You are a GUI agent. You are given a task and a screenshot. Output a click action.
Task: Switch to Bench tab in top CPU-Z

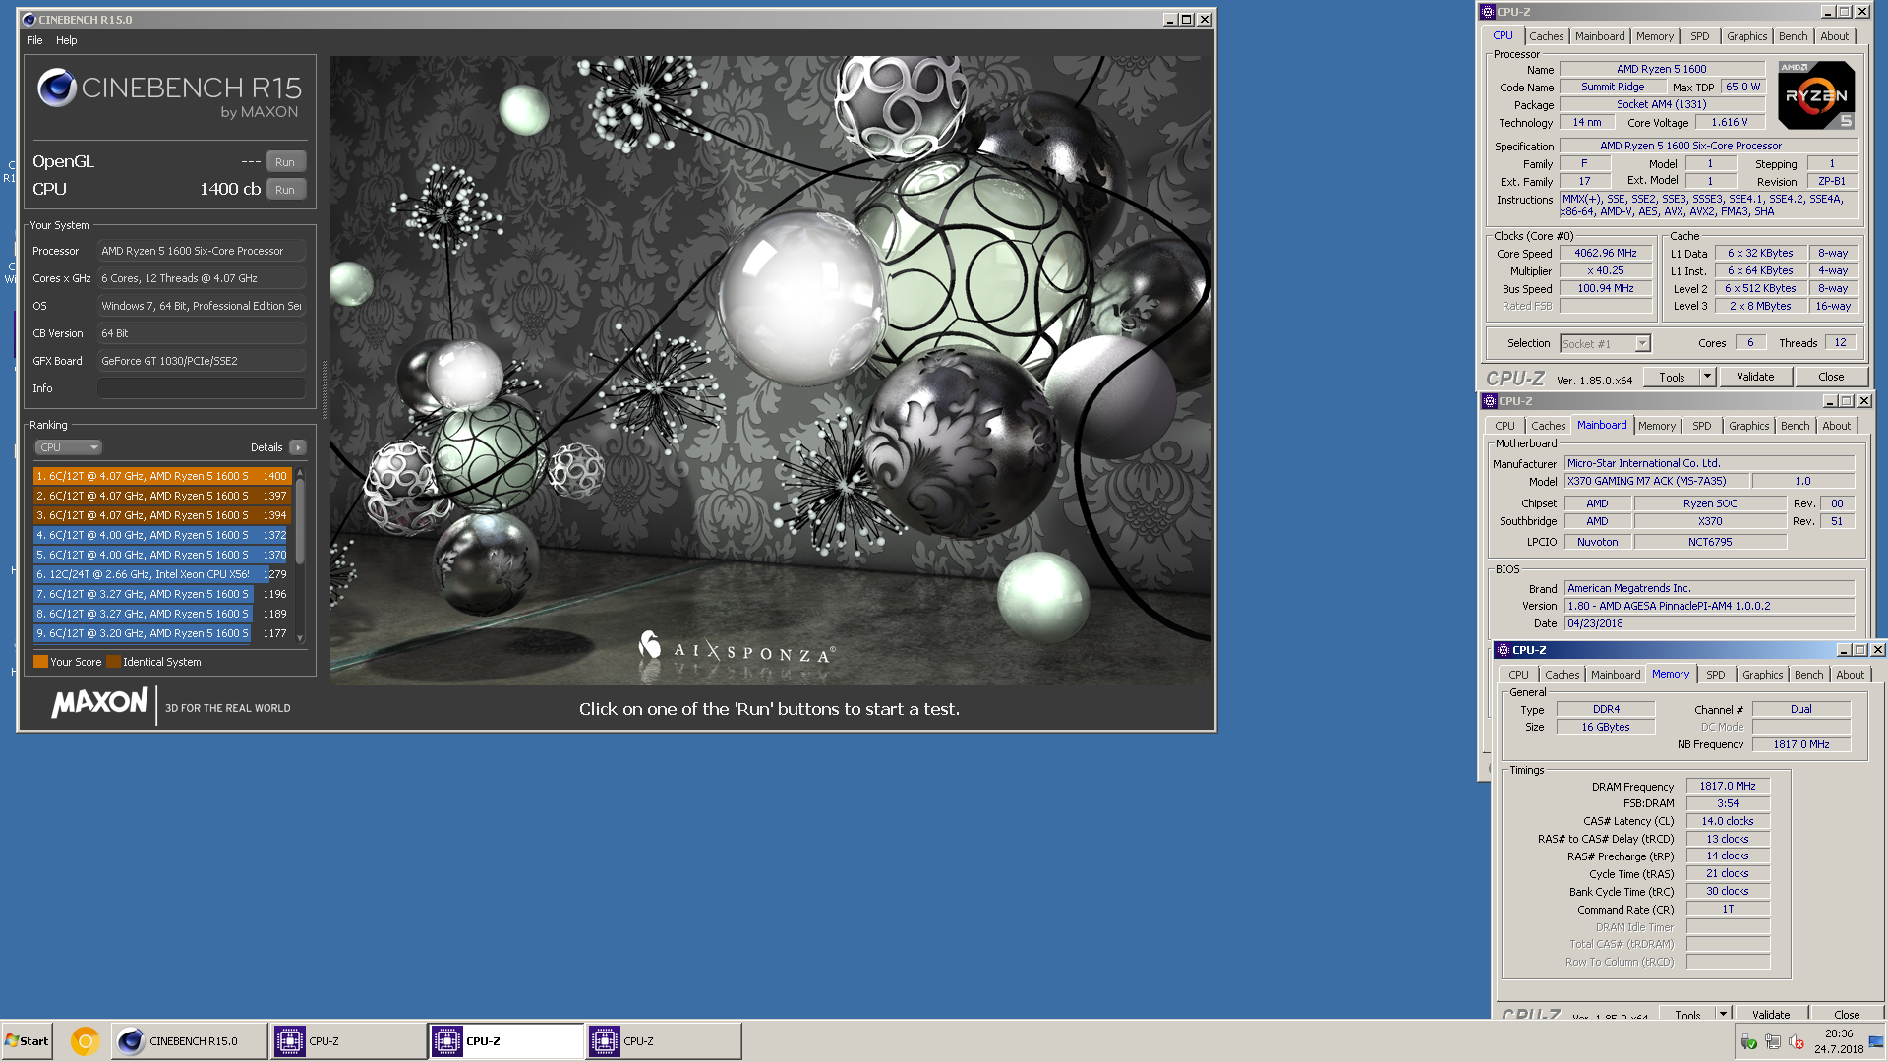click(1793, 36)
